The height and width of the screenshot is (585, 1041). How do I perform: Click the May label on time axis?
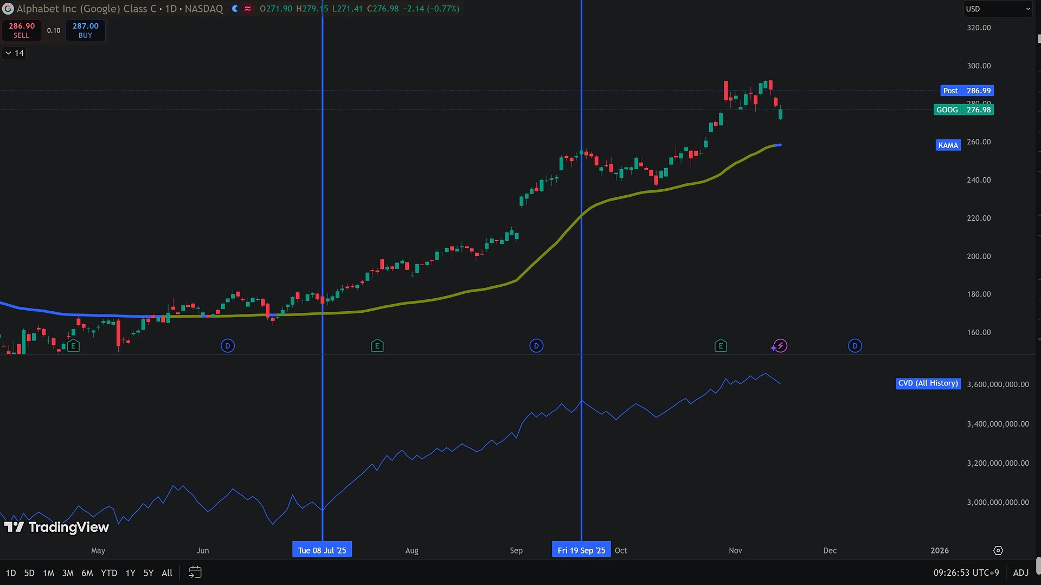point(98,550)
